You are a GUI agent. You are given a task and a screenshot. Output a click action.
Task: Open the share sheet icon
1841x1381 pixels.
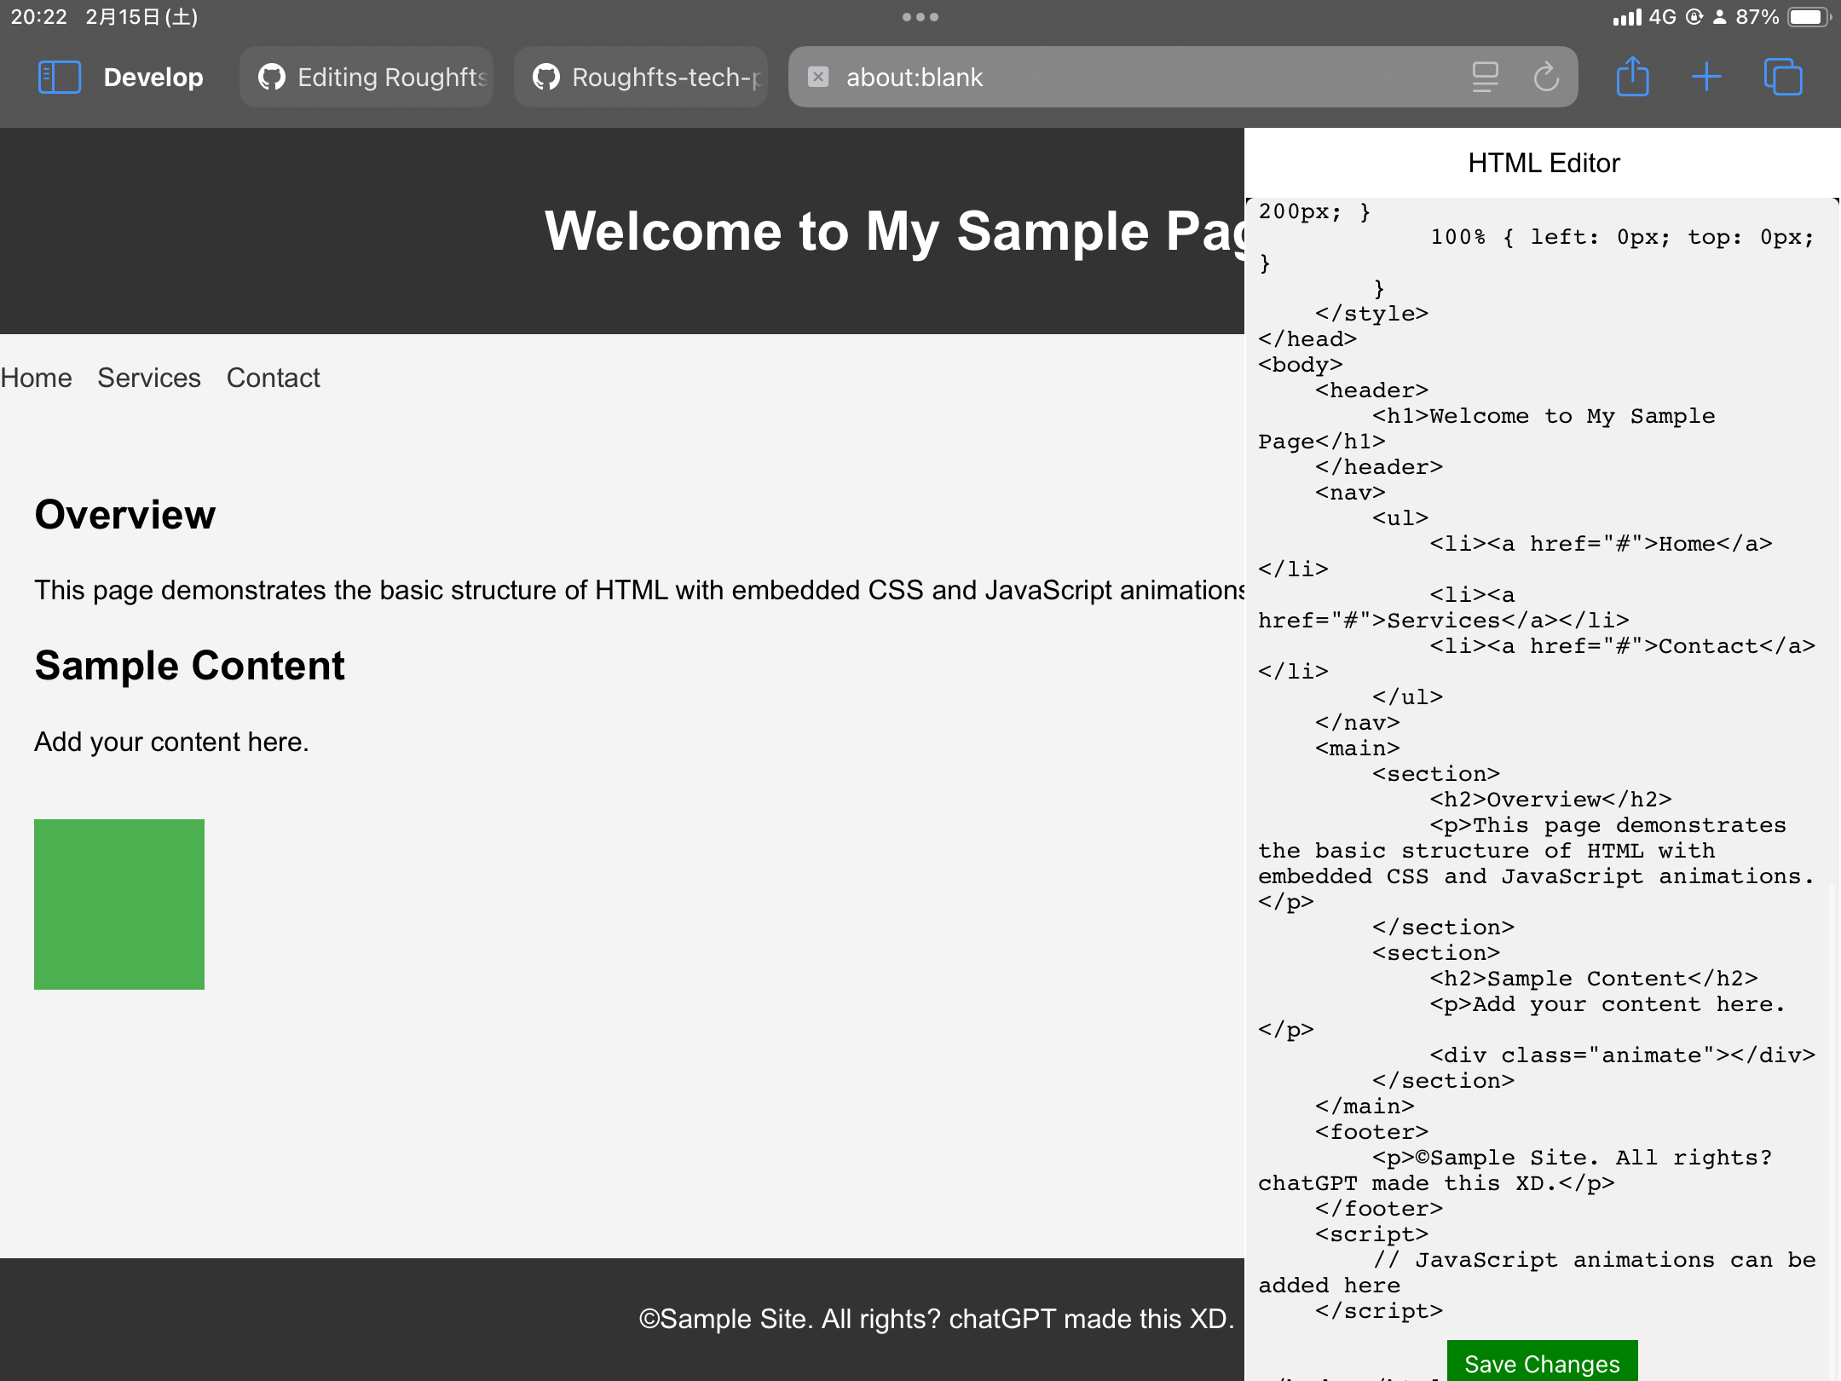(1632, 76)
